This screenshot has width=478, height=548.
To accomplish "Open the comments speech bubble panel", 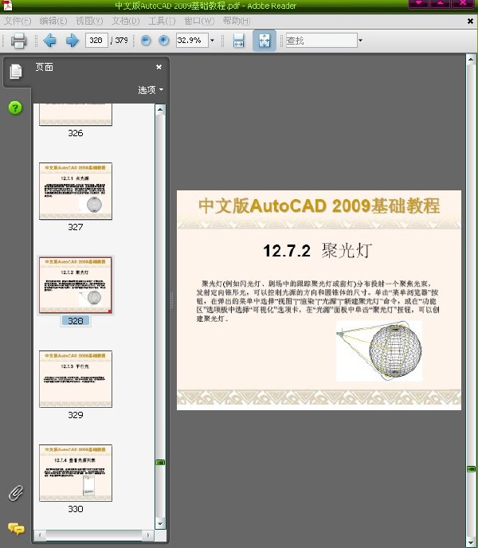I will pos(16,529).
